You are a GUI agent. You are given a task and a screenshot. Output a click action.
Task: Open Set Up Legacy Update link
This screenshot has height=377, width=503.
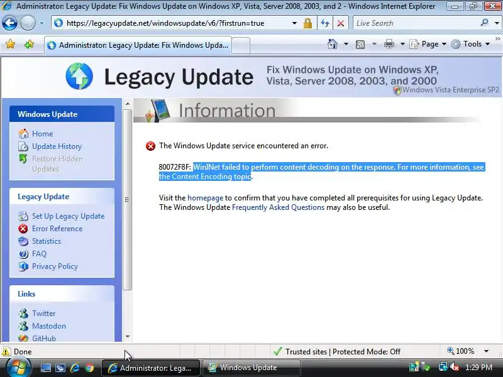(68, 216)
